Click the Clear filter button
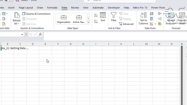Image resolution: width=187 pixels, height=105 pixels. point(124,14)
